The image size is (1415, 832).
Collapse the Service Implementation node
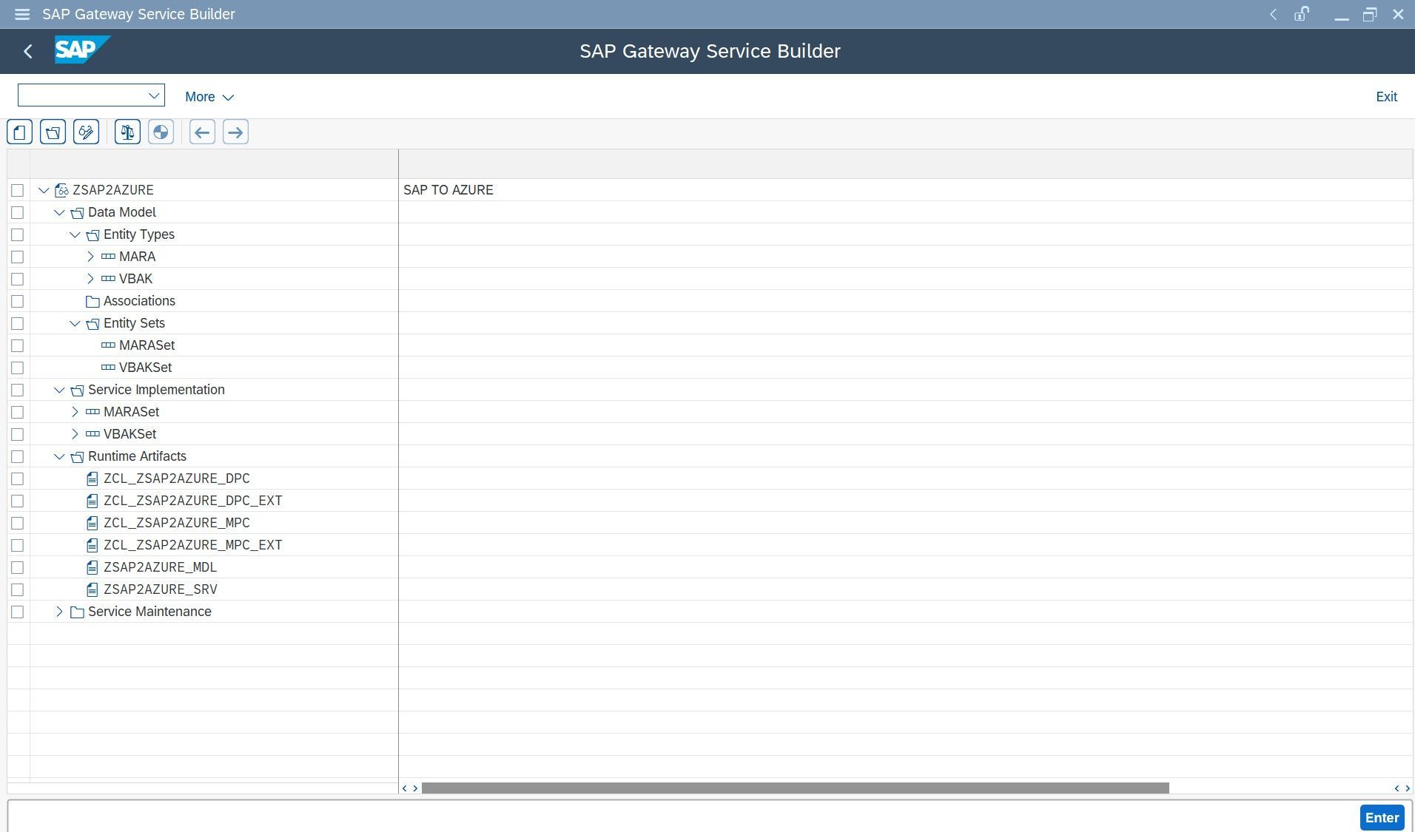point(59,390)
